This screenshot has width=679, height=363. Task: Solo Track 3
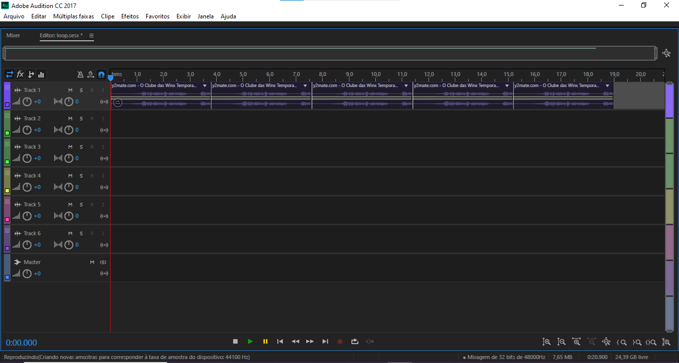click(82, 147)
